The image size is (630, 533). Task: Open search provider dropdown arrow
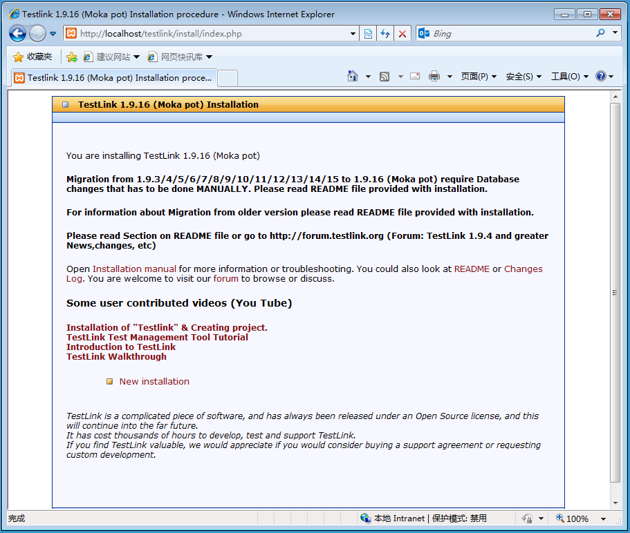pos(615,32)
